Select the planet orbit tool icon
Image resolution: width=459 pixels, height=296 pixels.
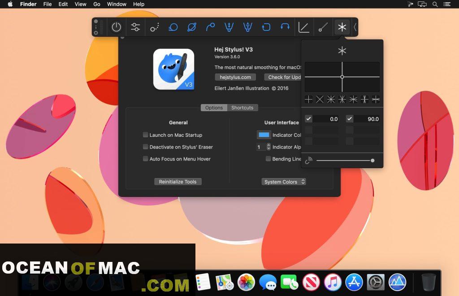[x=192, y=27]
